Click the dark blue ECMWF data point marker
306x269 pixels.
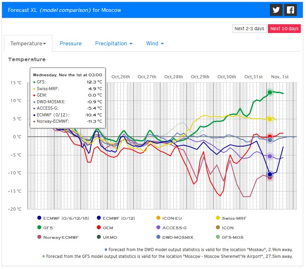pos(270,174)
